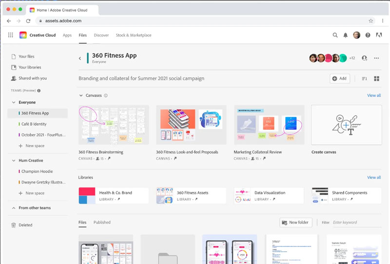Click the Your files document icon
Screen dimensions: 390x264
[x=14, y=57]
